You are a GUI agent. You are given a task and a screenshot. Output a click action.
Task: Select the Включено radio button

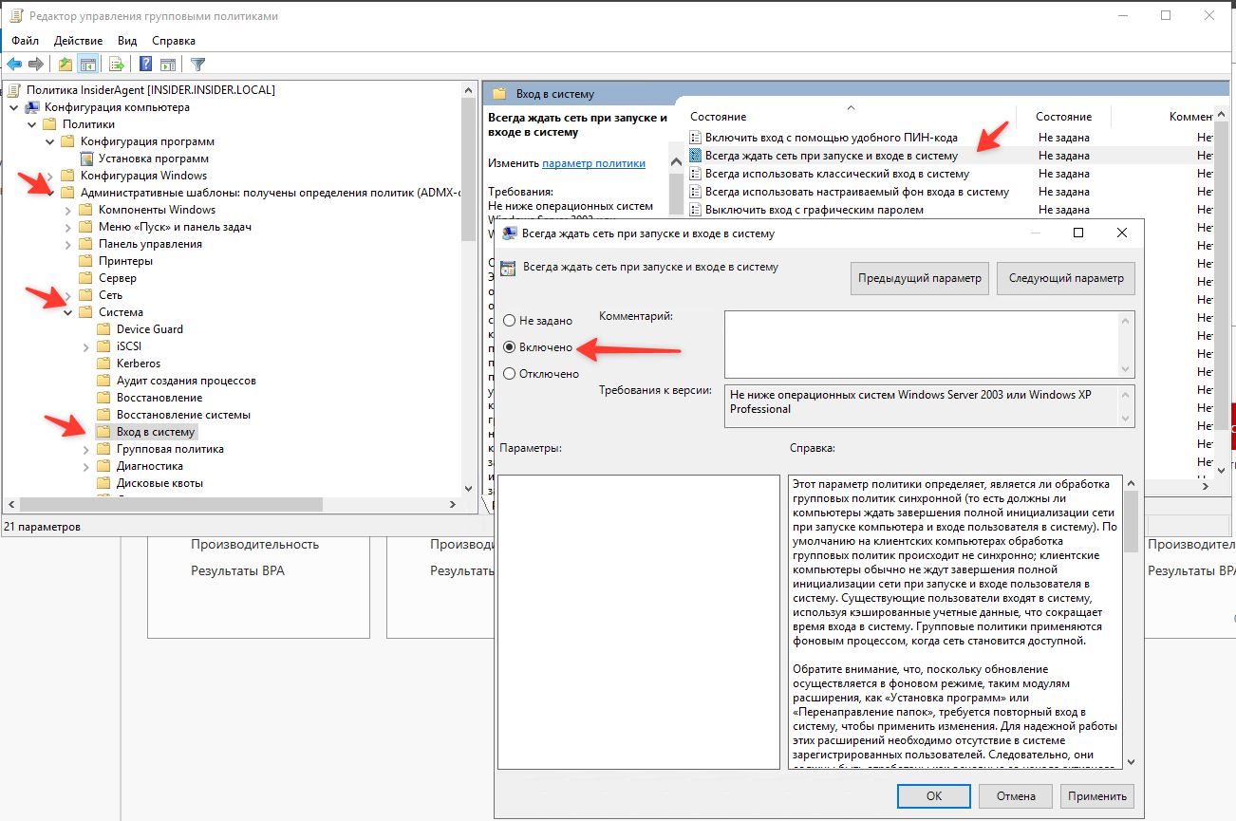click(510, 347)
